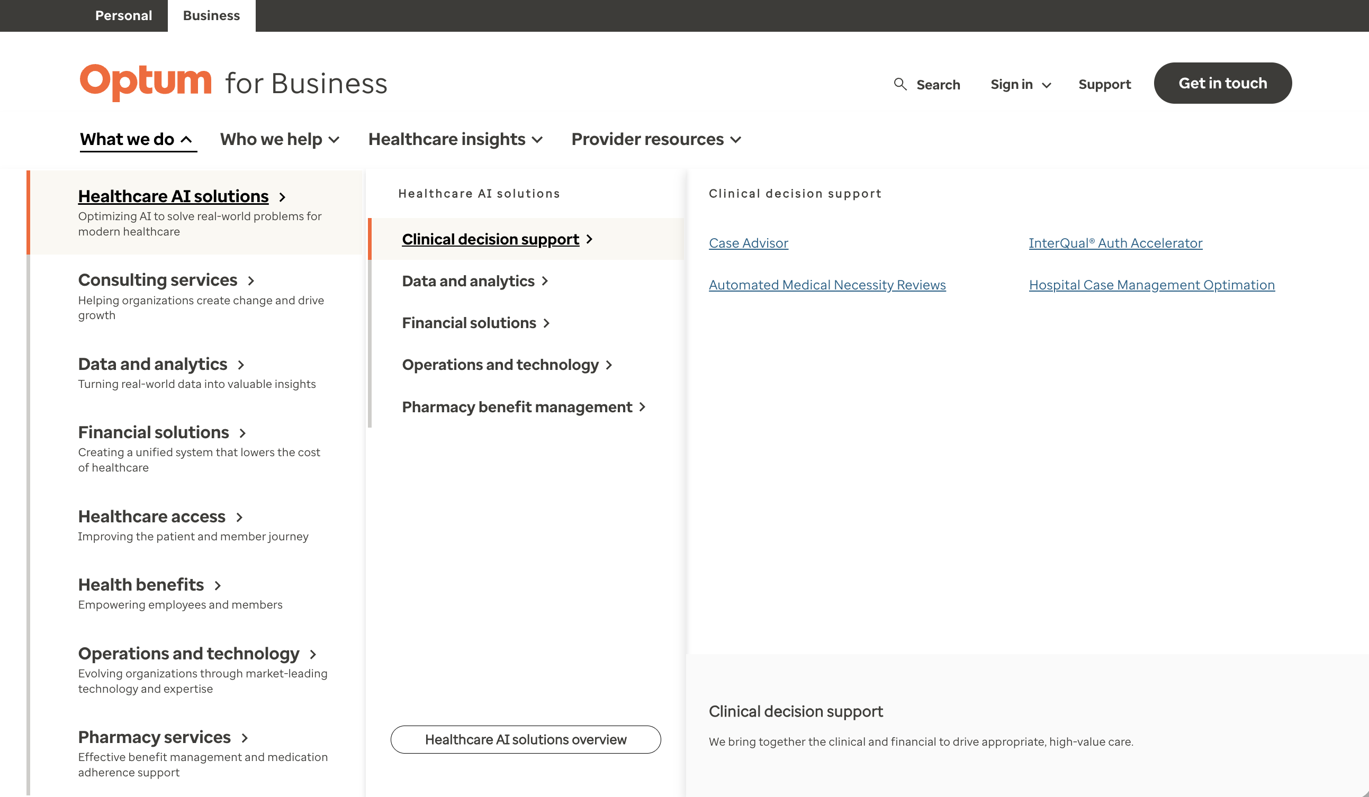Image resolution: width=1369 pixels, height=797 pixels.
Task: Click chevron next to Healthcare insights
Action: [x=537, y=140]
